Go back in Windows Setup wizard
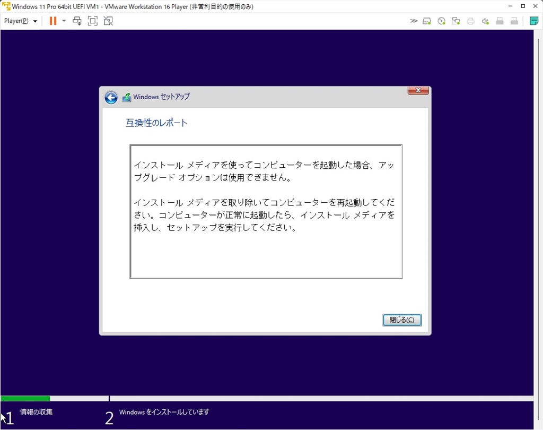543x430 pixels. click(x=111, y=98)
